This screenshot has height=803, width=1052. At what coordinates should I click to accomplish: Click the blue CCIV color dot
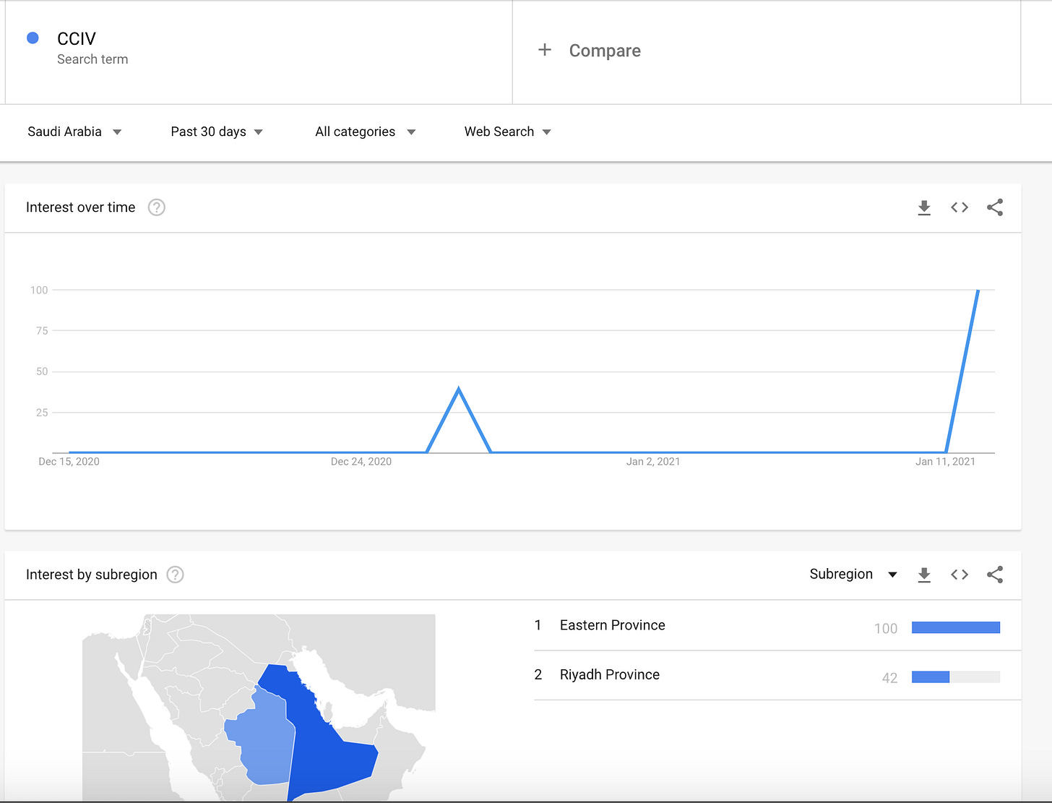pyautogui.click(x=33, y=38)
